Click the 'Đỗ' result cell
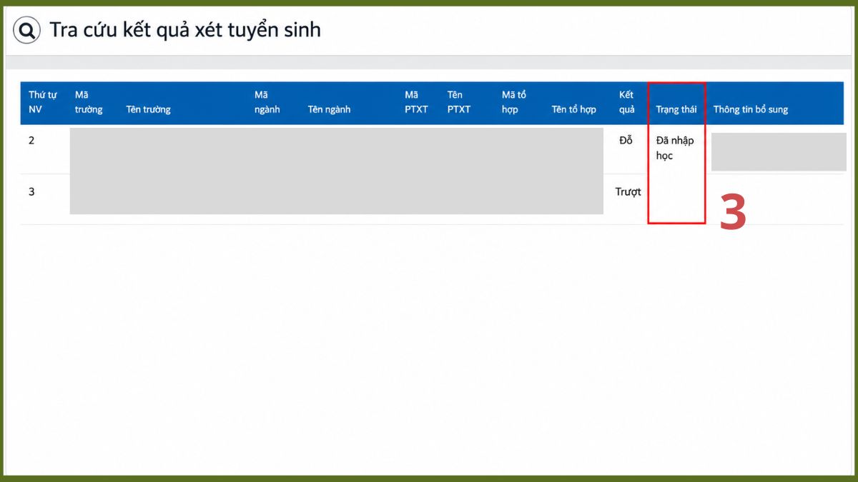 click(x=626, y=140)
